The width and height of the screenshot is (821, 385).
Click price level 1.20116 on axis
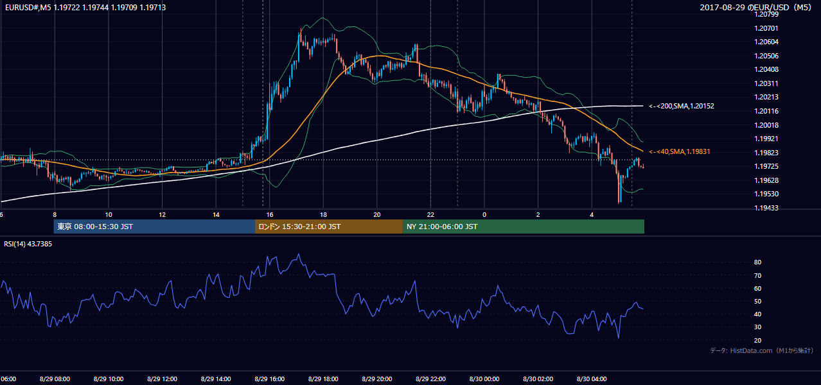(x=768, y=112)
